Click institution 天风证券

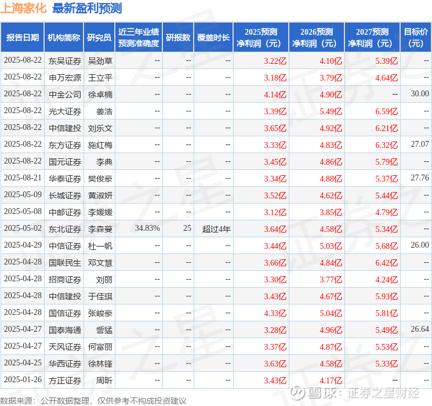[x=65, y=347]
